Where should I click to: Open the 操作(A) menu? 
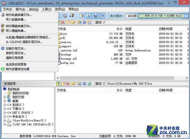[x=20, y=9]
